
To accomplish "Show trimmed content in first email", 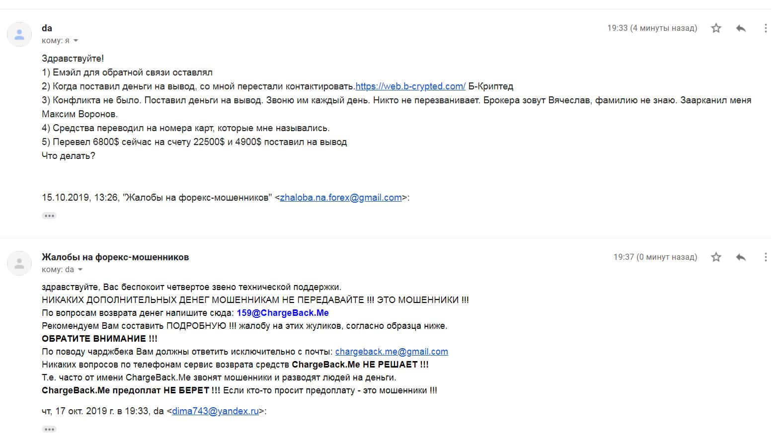I will (x=49, y=216).
